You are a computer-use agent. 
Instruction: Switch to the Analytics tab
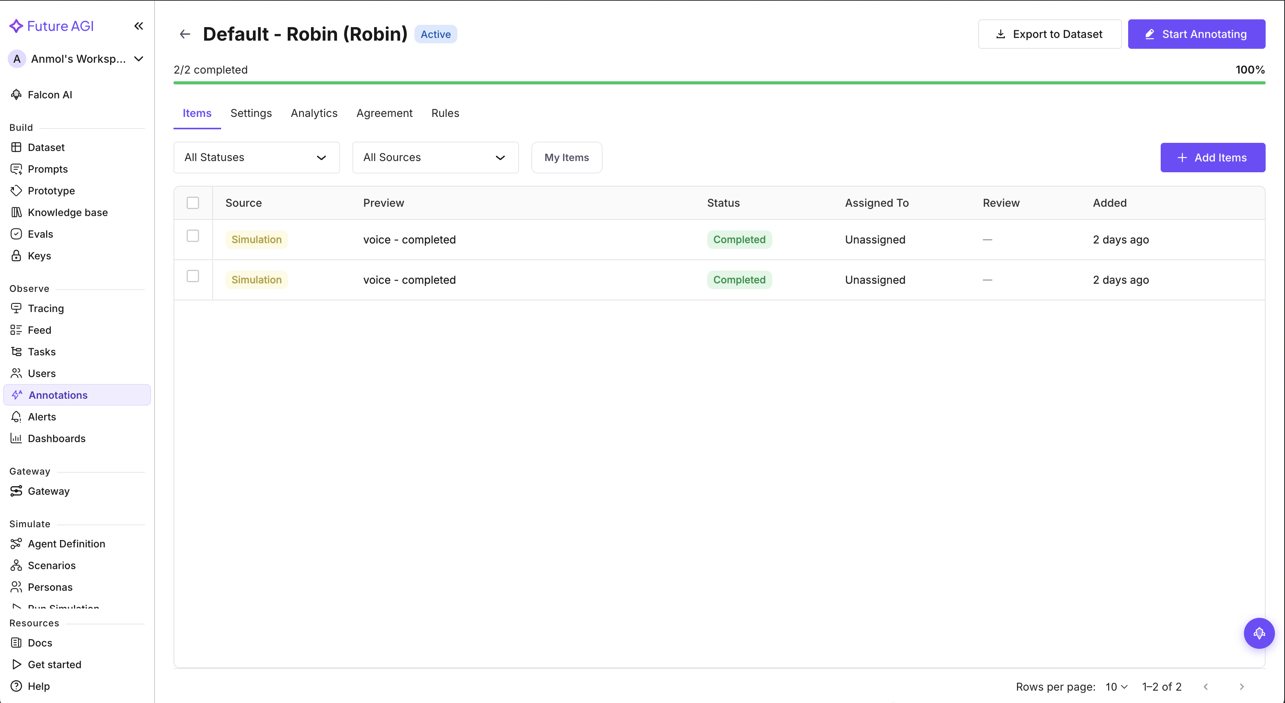coord(314,113)
